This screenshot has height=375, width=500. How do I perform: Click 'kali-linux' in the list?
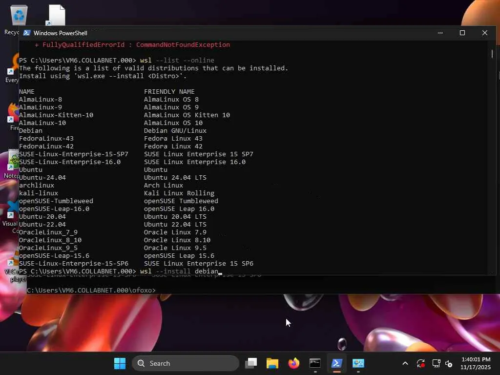tap(39, 193)
